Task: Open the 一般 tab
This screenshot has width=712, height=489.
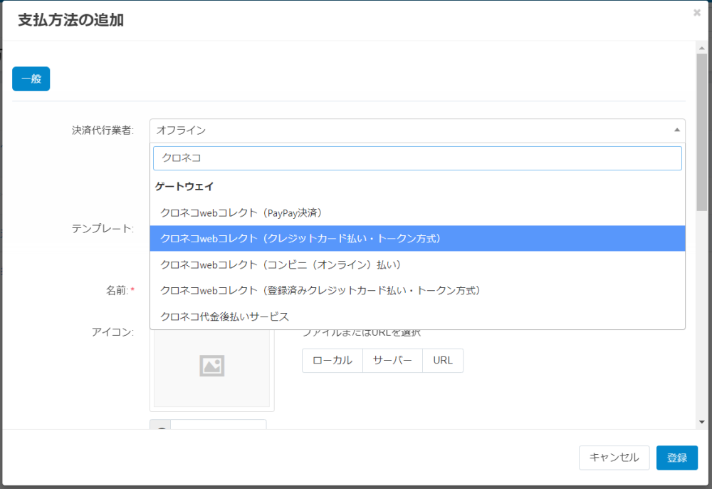Action: tap(31, 79)
